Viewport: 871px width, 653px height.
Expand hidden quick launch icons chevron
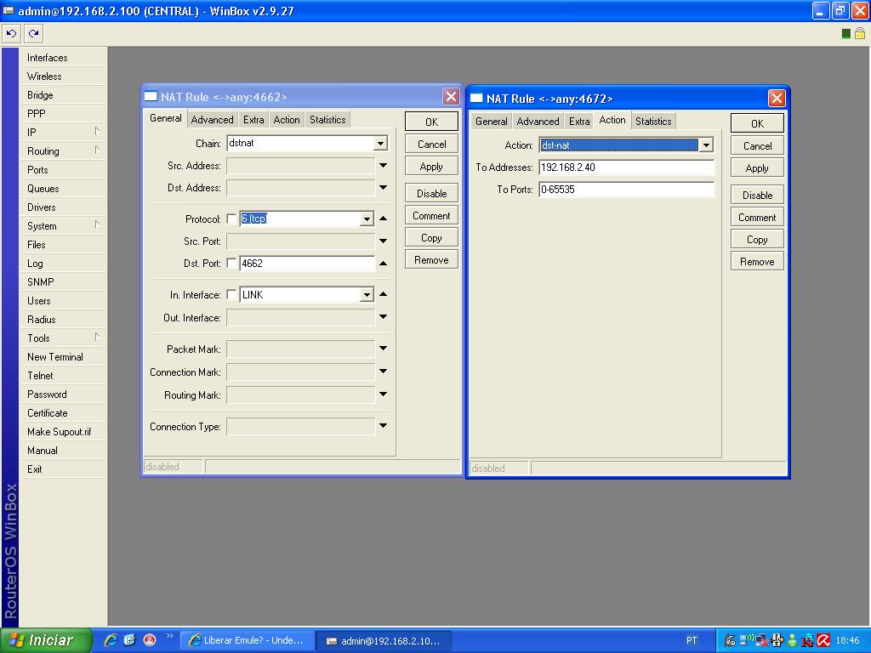click(x=169, y=636)
